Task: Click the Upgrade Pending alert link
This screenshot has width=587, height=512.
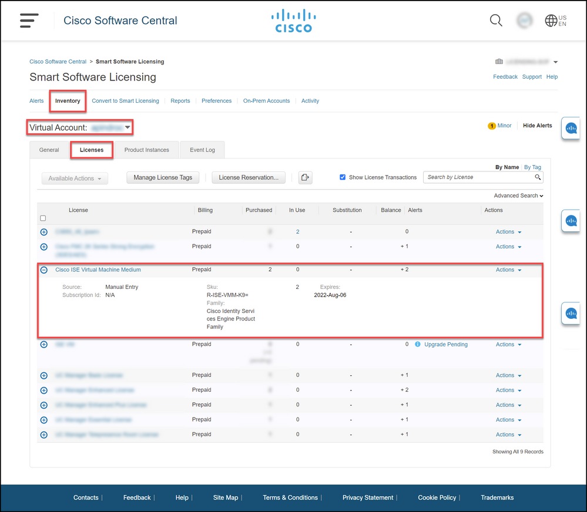Action: 445,345
